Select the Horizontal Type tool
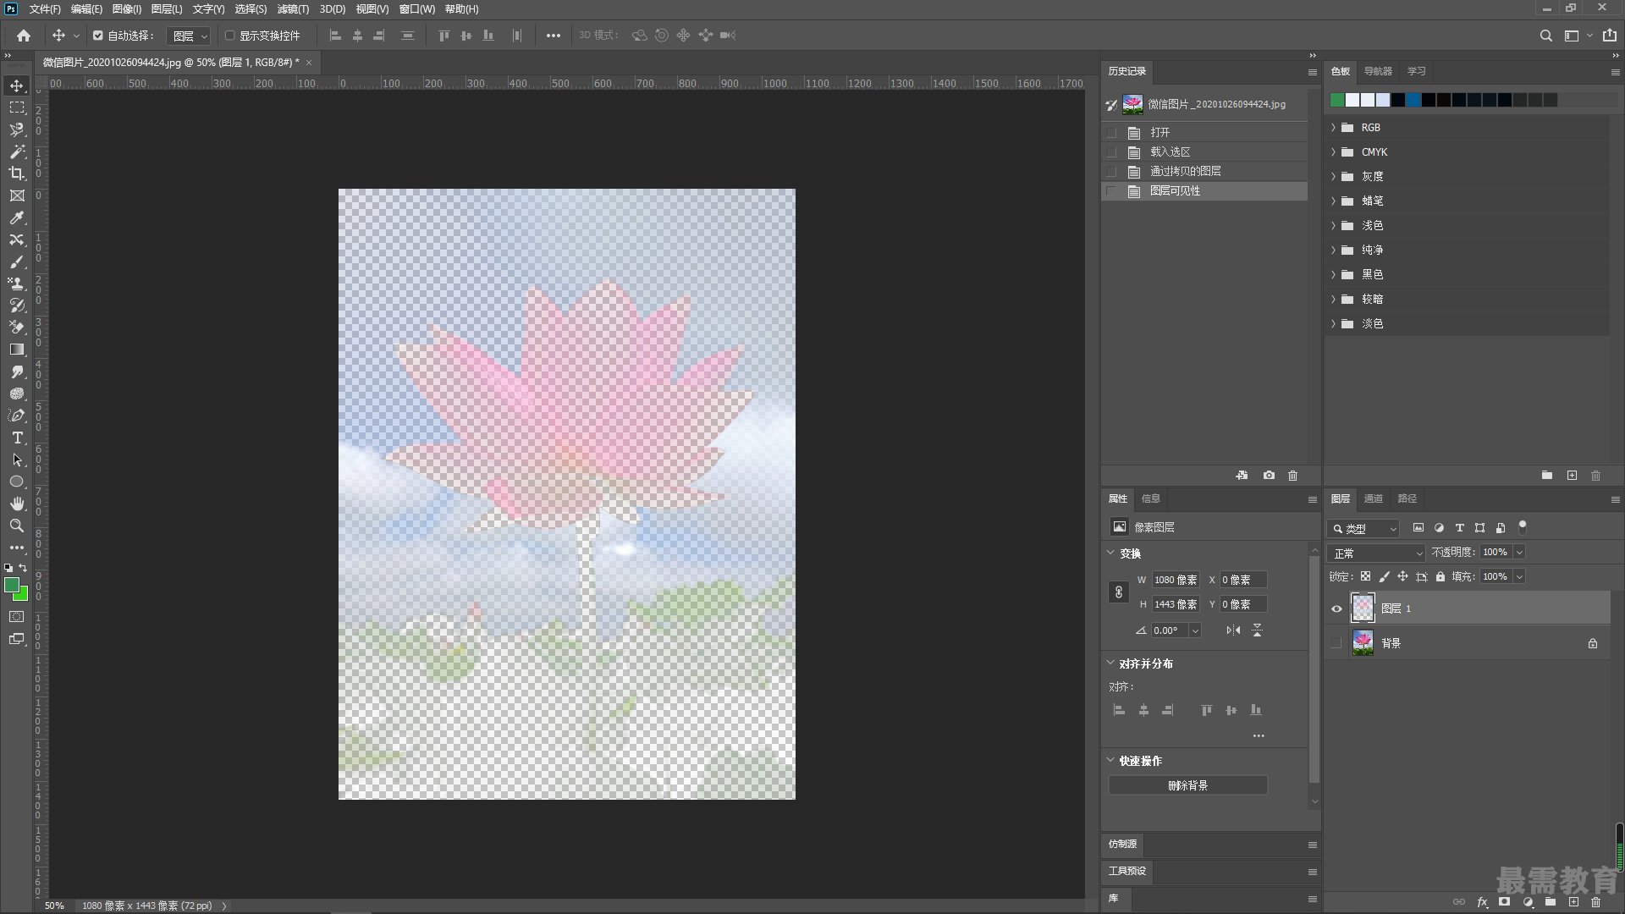 click(x=17, y=438)
